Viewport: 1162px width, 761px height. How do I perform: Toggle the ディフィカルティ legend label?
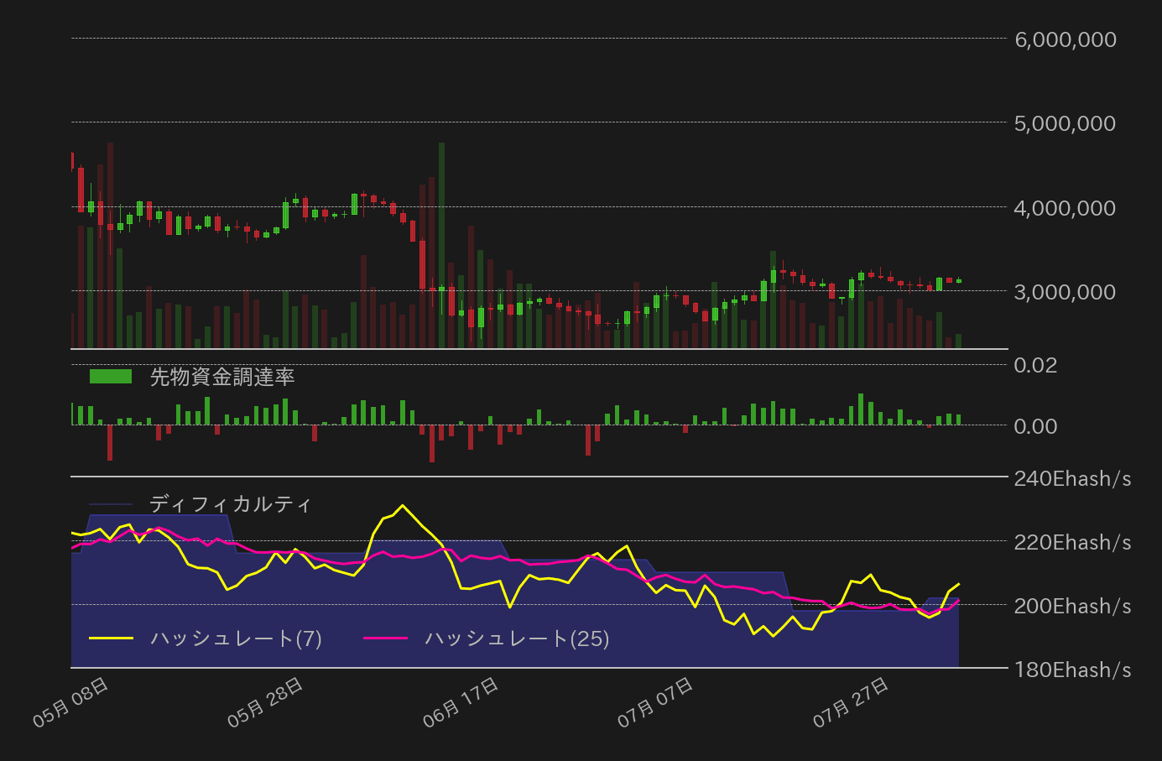tap(231, 504)
